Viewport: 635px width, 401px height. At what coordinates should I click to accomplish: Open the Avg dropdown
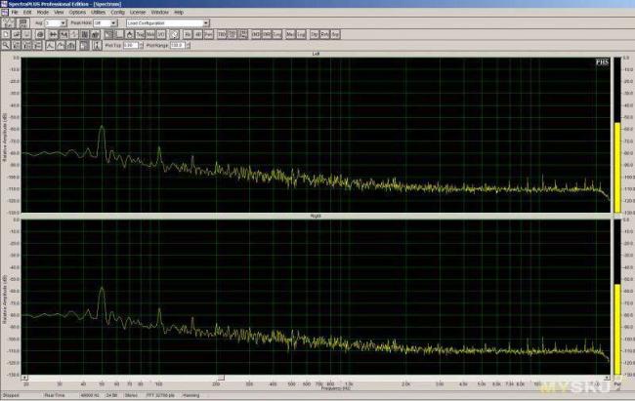click(x=63, y=23)
